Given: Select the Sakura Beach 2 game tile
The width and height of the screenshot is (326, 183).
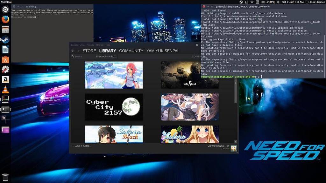Looking at the screenshot, I should click(190, 134).
